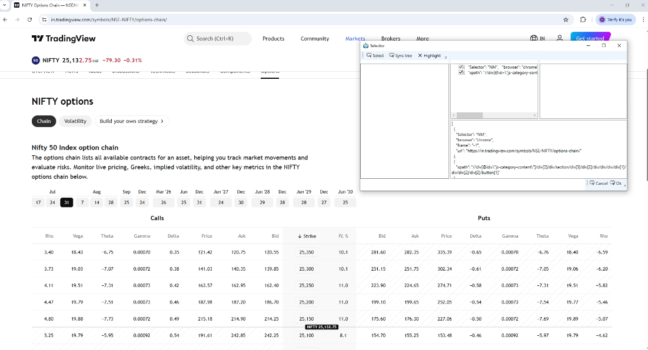Click Cancel in Selector window
The width and height of the screenshot is (648, 350).
599,183
